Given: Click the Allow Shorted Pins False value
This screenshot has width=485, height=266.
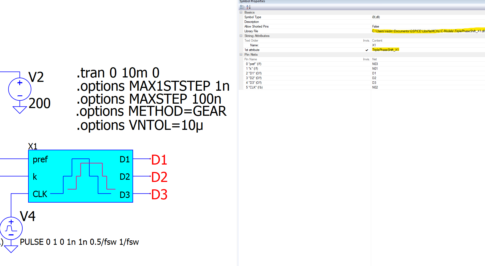Looking at the screenshot, I should click(376, 26).
